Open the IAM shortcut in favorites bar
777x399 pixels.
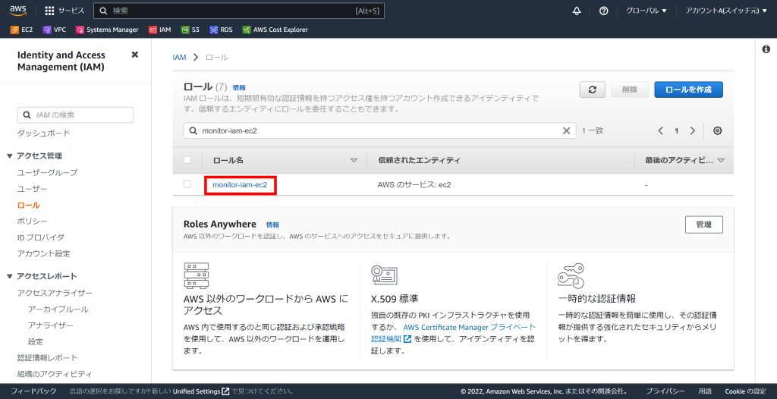tap(159, 30)
